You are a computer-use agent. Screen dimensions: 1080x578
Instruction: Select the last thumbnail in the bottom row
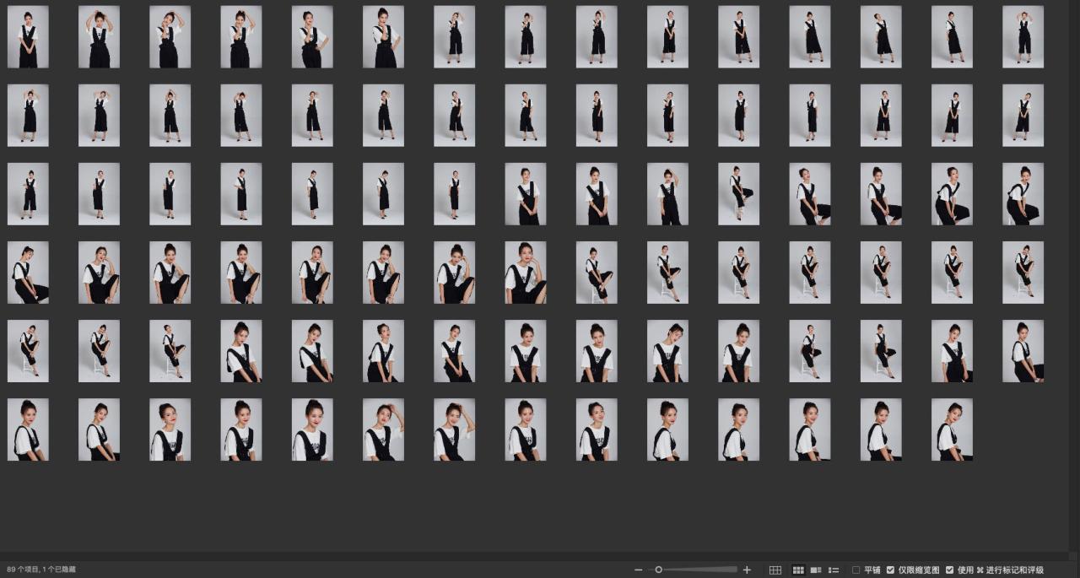tap(952, 429)
